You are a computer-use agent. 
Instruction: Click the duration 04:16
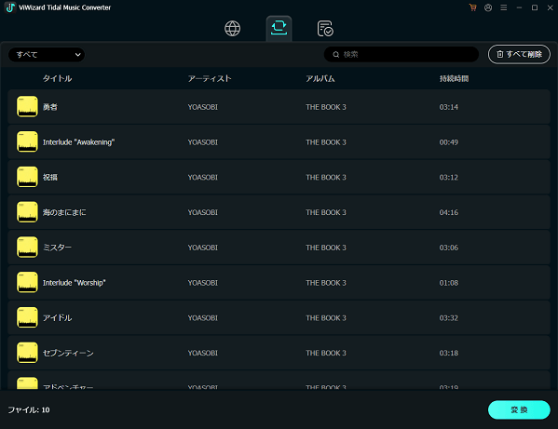(449, 212)
